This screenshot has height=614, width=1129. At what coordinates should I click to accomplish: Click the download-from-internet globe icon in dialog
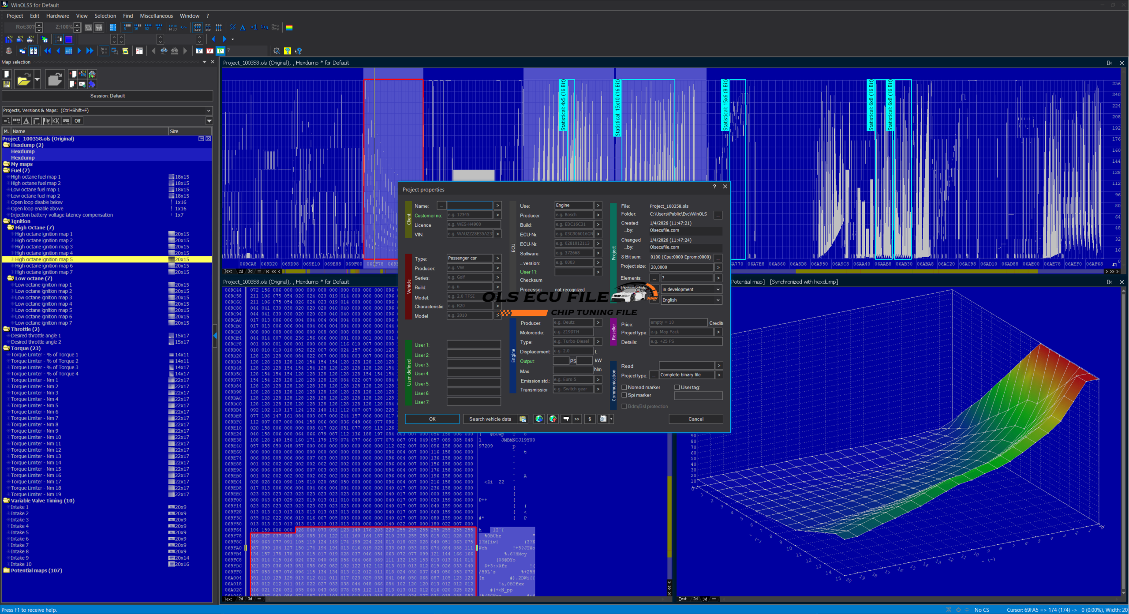(539, 419)
